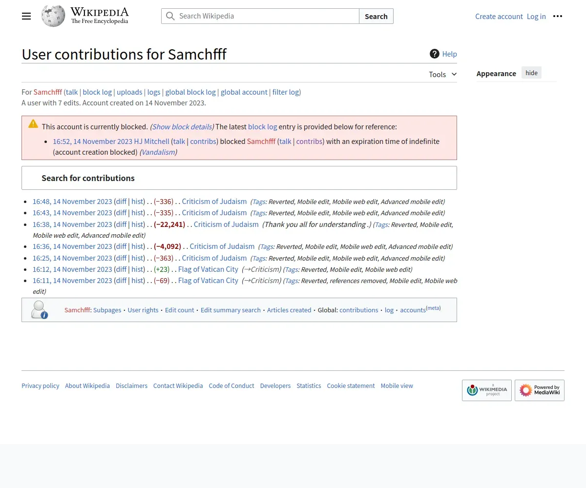Open the 16:48, 14 November 2023 edit
This screenshot has width=586, height=488.
(x=72, y=201)
